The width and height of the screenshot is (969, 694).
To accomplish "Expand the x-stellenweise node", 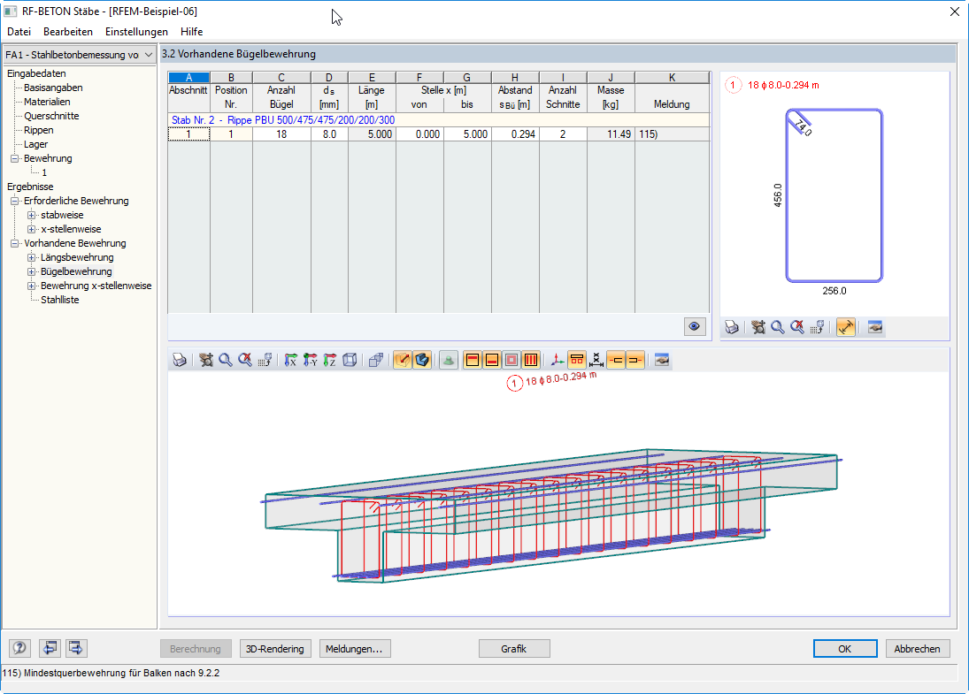I will click(32, 229).
